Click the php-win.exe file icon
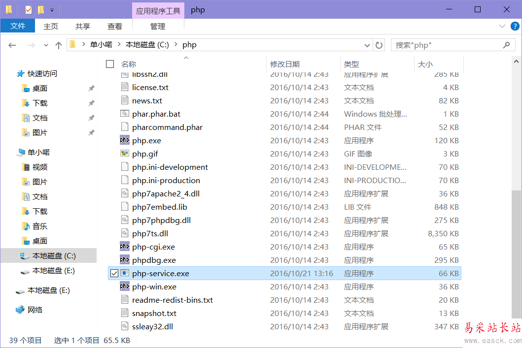The width and height of the screenshot is (522, 348). 125,286
